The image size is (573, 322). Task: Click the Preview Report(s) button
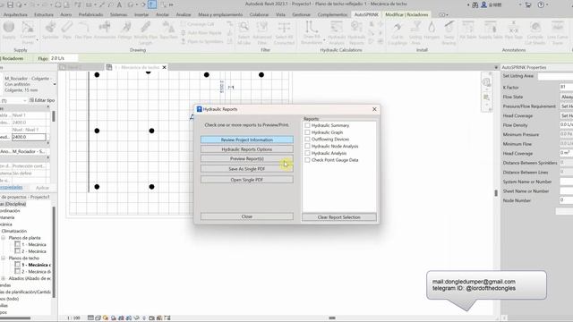(247, 159)
